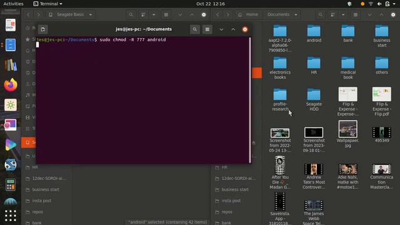This screenshot has width=400, height=225.
Task: Open the Terminal app menu in top bar
Action: 48,4
